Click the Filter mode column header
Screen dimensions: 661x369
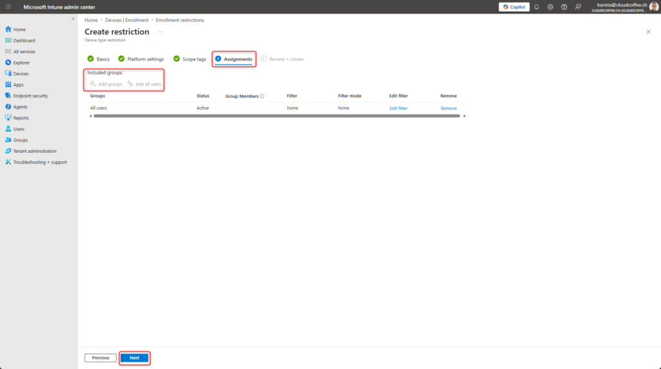pos(349,95)
